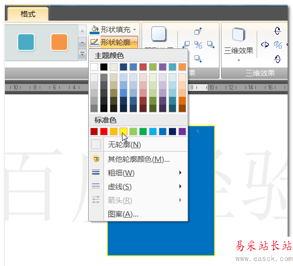Select the dark navy standard color swatch

click(x=172, y=132)
